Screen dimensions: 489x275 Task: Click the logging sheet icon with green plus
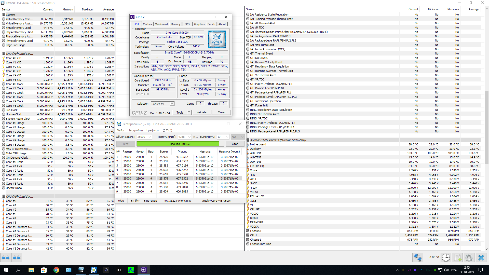click(457, 258)
